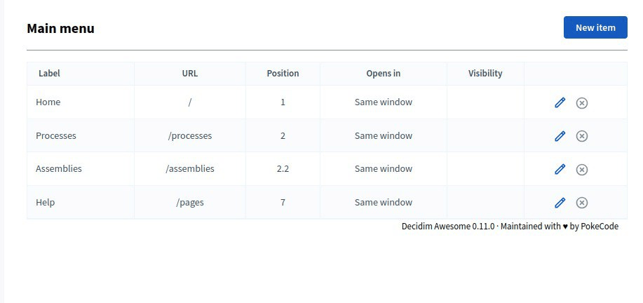This screenshot has width=643, height=303.
Task: Remove the Help menu item
Action: point(581,203)
